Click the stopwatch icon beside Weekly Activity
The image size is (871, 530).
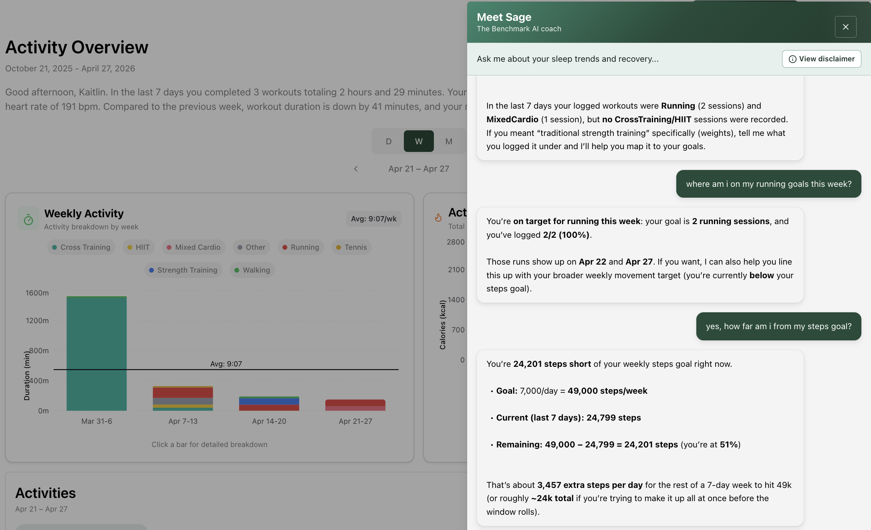pos(28,219)
